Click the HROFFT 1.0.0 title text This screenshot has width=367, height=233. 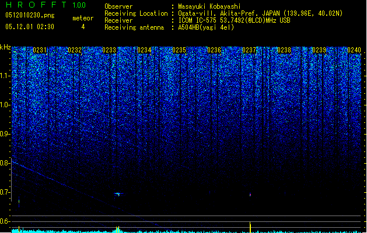point(46,5)
